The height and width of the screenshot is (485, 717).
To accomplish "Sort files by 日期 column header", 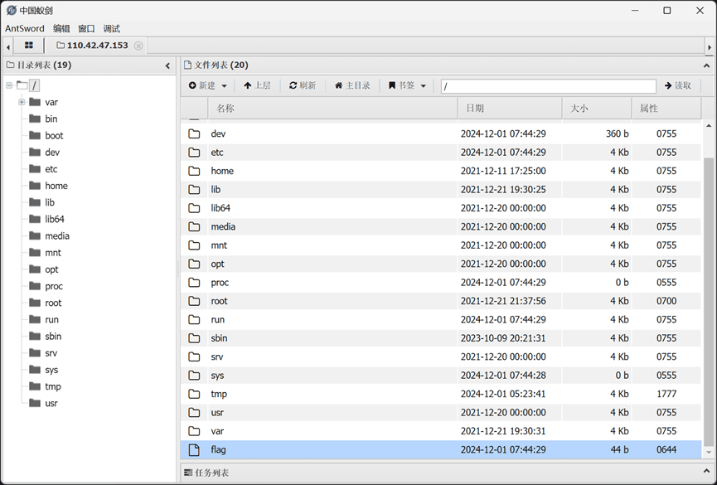I will [x=510, y=109].
